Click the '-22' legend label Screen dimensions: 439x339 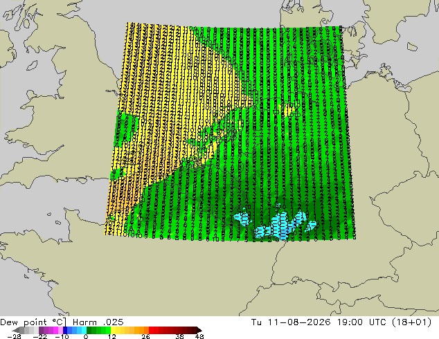[x=40, y=336]
